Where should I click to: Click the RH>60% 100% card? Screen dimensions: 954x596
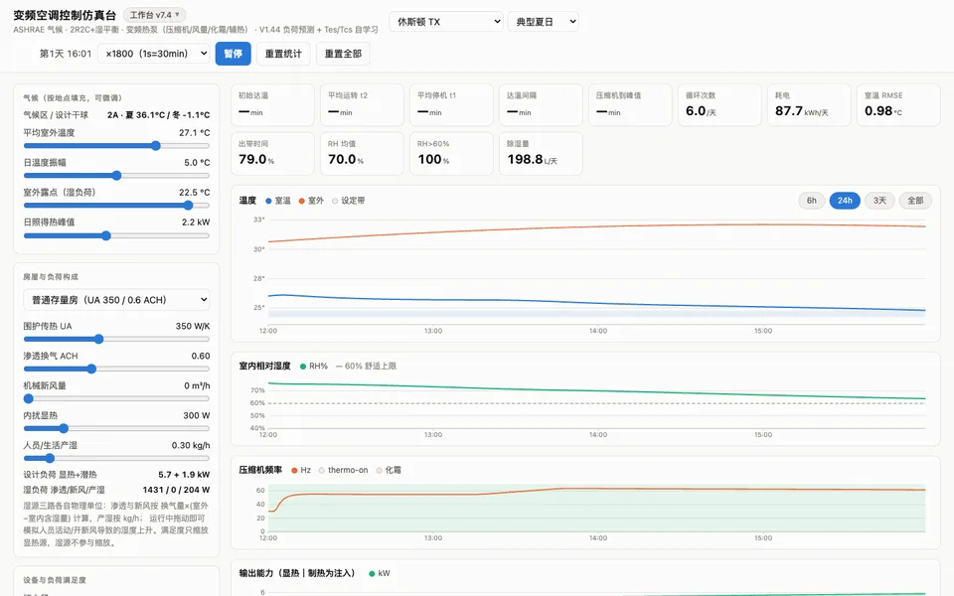click(451, 153)
